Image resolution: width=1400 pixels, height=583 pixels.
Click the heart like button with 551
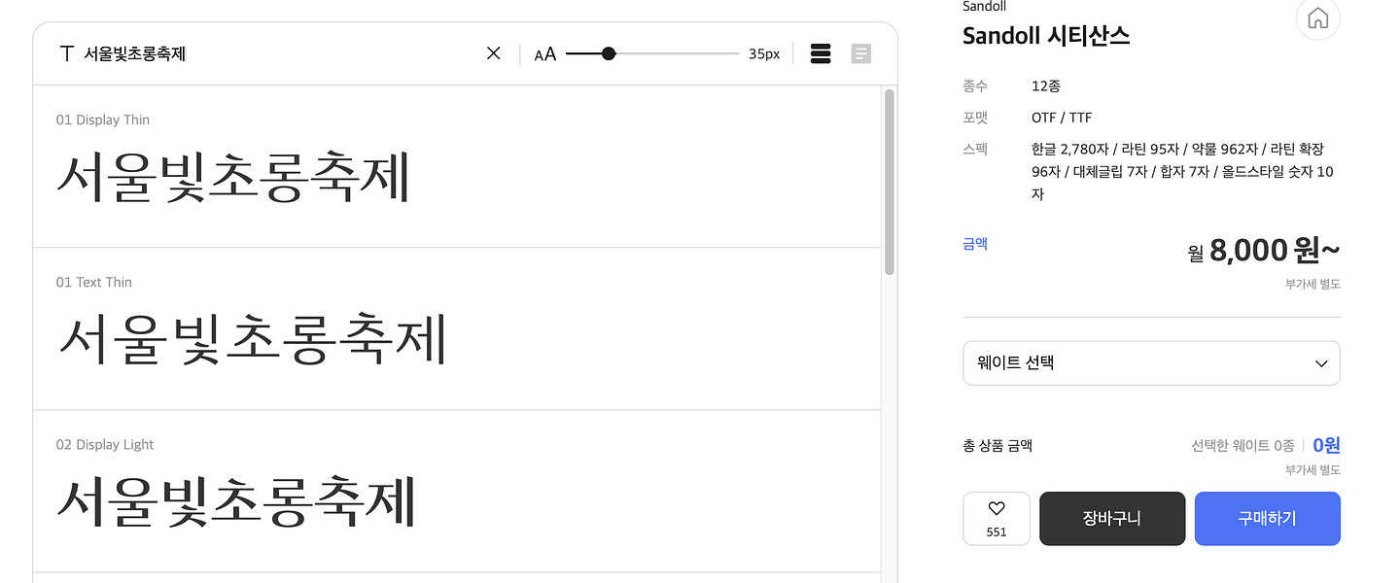click(996, 518)
